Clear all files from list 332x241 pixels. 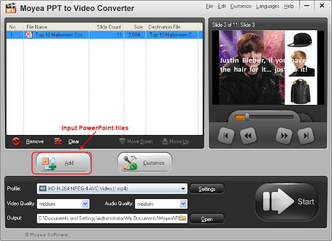(74, 141)
